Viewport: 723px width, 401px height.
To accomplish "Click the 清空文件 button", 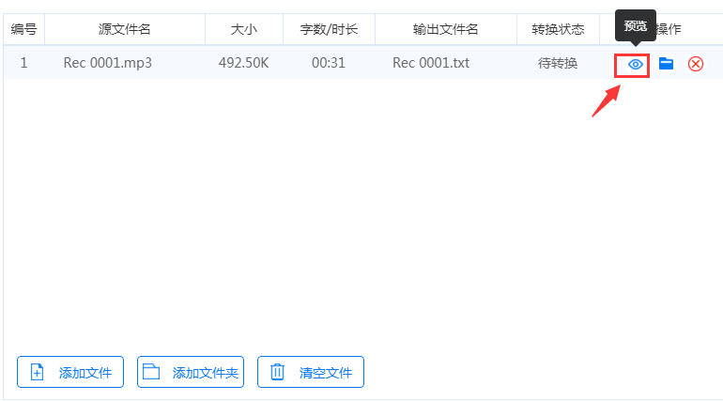I will click(311, 372).
